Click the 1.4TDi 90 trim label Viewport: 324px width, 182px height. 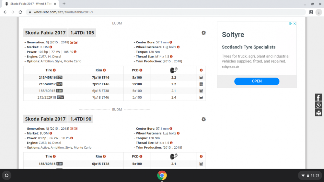pyautogui.click(x=81, y=119)
